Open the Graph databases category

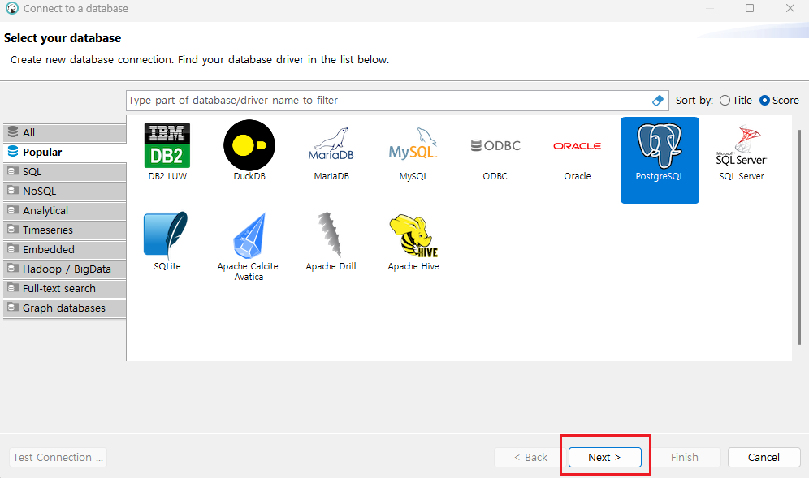coord(65,308)
